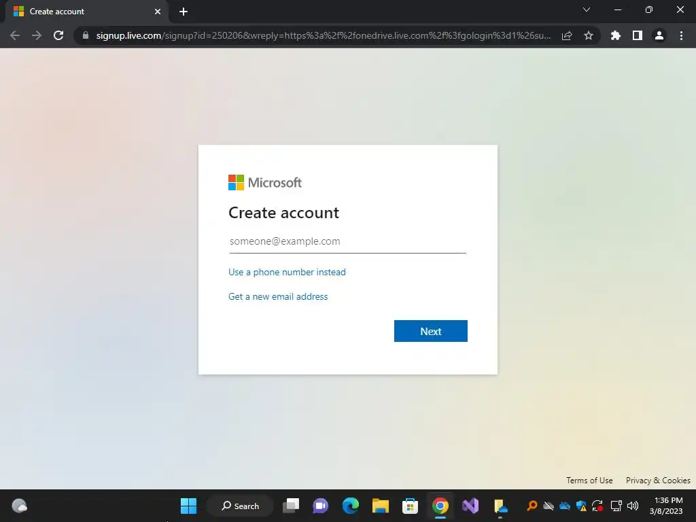Click the gray crossed-out cloud tray icon
The width and height of the screenshot is (696, 522).
[549, 506]
